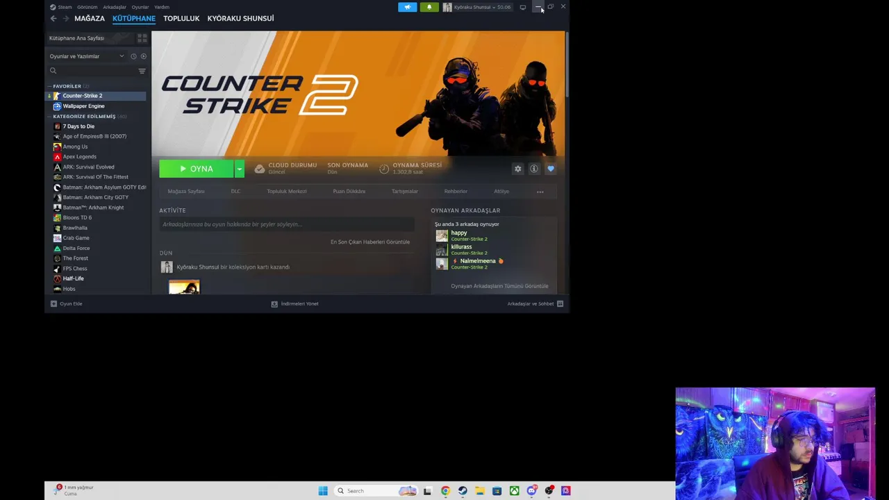Click the Oynama Süresi clock icon
The image size is (889, 500).
(384, 169)
